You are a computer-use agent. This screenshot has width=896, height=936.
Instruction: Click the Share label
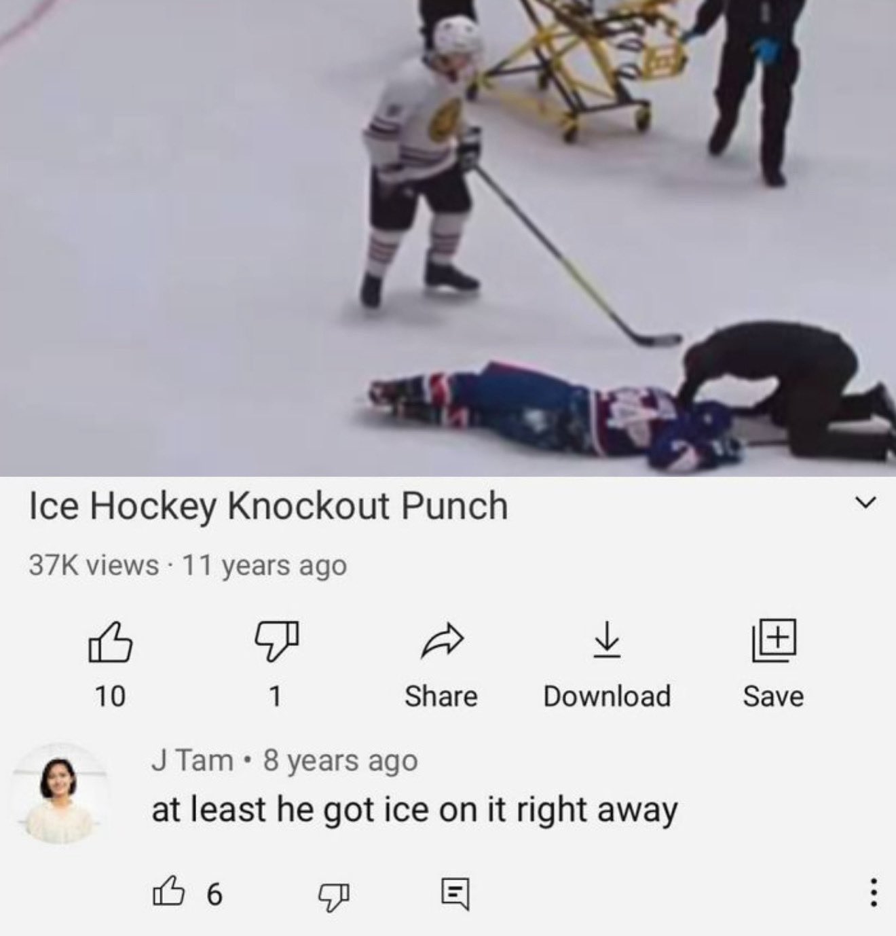[x=441, y=696]
